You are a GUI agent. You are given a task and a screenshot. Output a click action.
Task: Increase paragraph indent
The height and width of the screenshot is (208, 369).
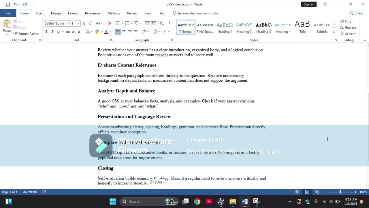pyautogui.click(x=153, y=23)
